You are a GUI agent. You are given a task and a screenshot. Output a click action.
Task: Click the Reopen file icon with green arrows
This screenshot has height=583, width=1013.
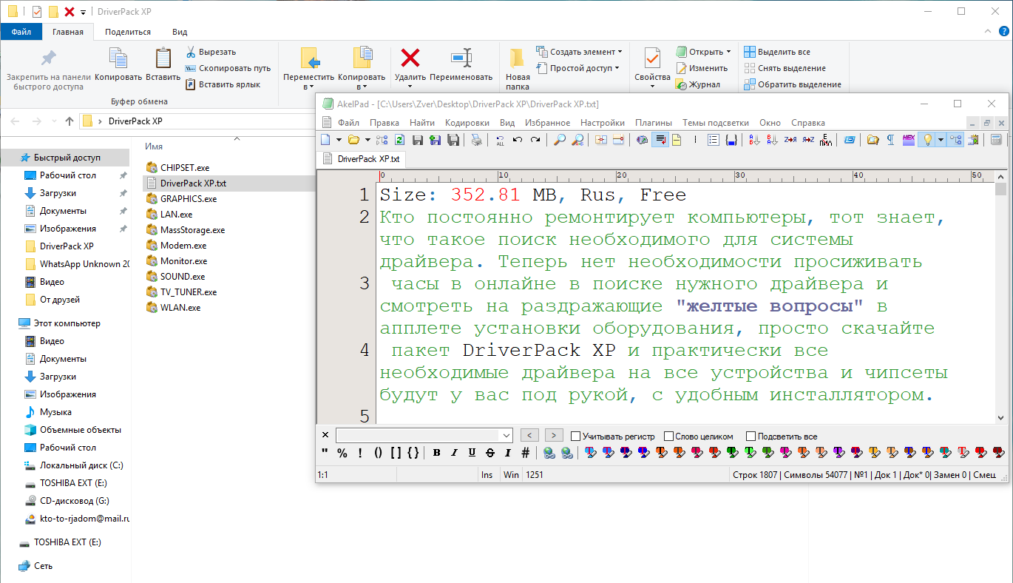click(400, 139)
